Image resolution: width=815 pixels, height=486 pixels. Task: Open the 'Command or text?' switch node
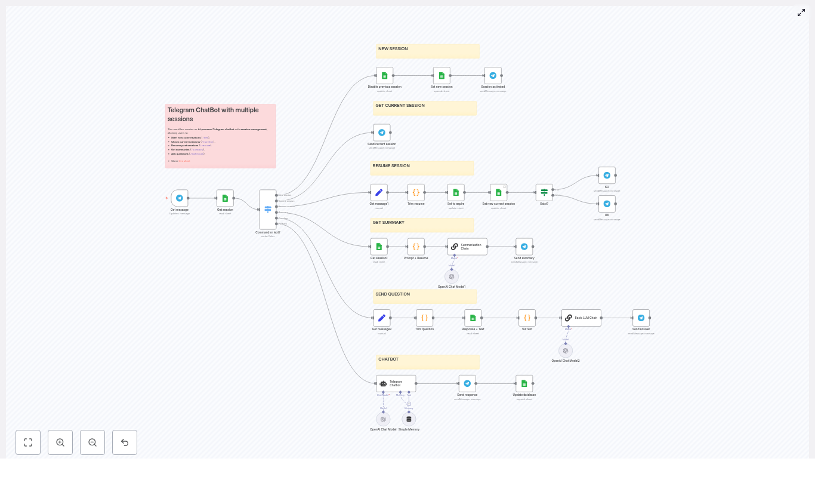[x=268, y=210]
